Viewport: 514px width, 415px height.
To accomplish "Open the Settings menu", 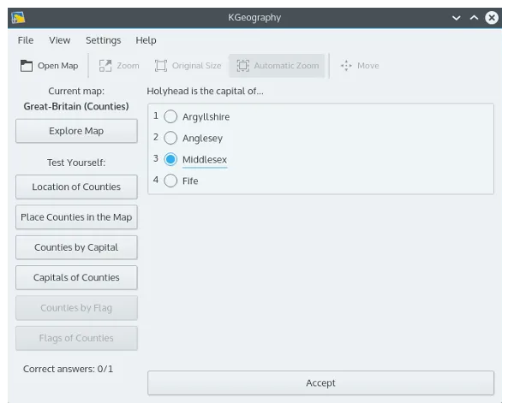I will [x=103, y=40].
